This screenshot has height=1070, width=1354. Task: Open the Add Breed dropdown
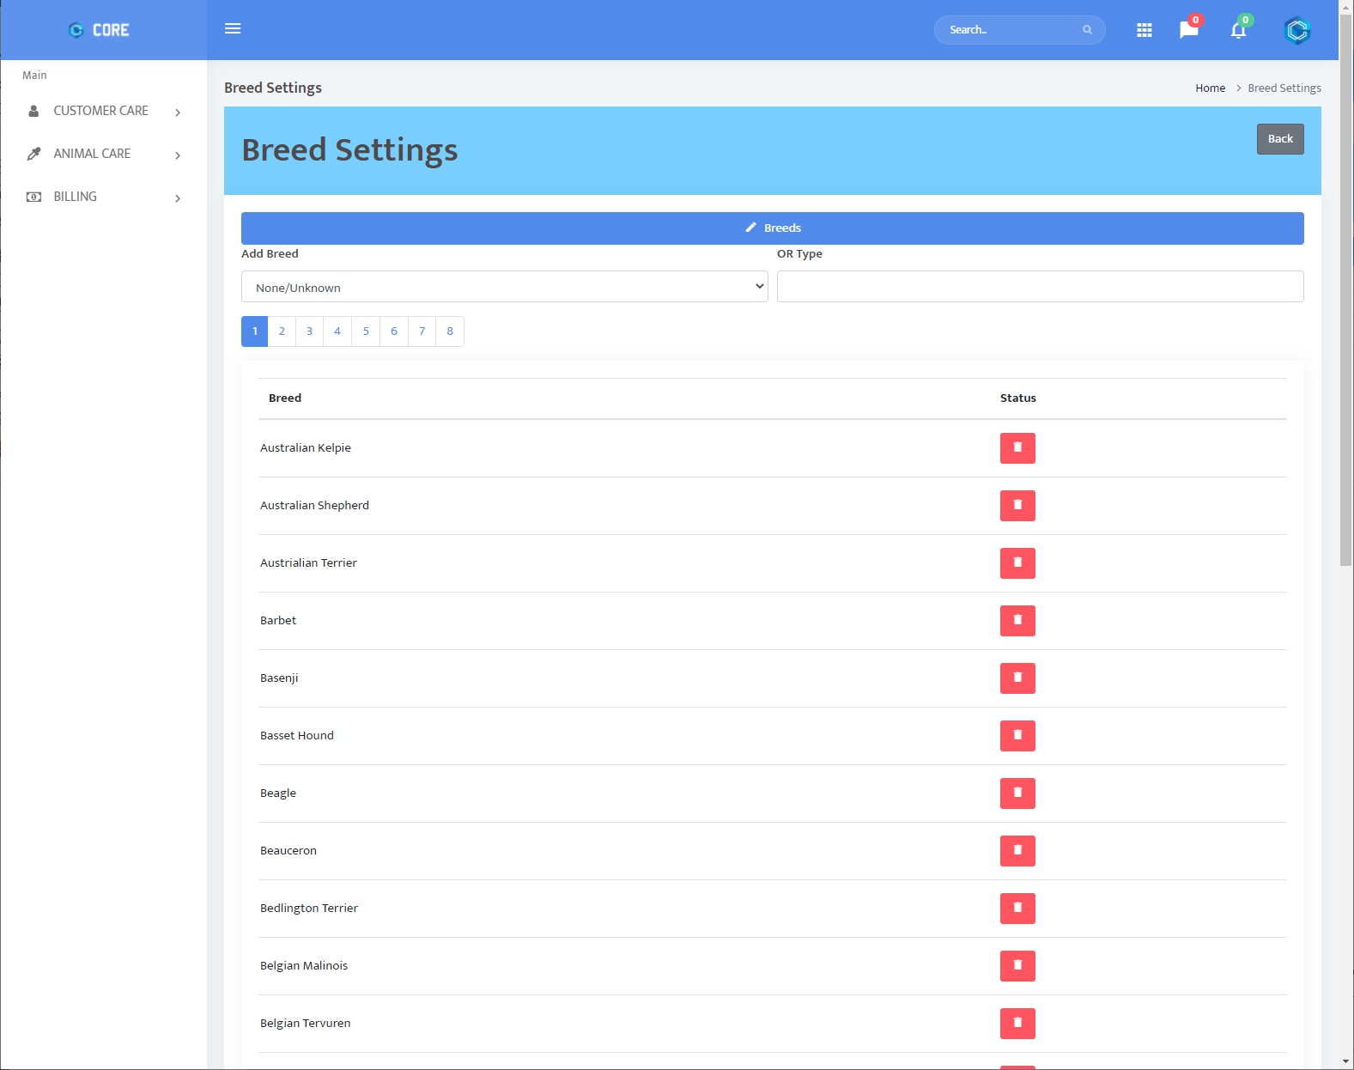click(x=505, y=287)
